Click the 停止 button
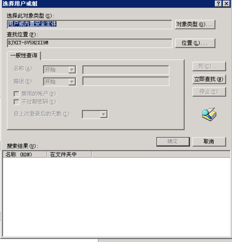 point(209,92)
